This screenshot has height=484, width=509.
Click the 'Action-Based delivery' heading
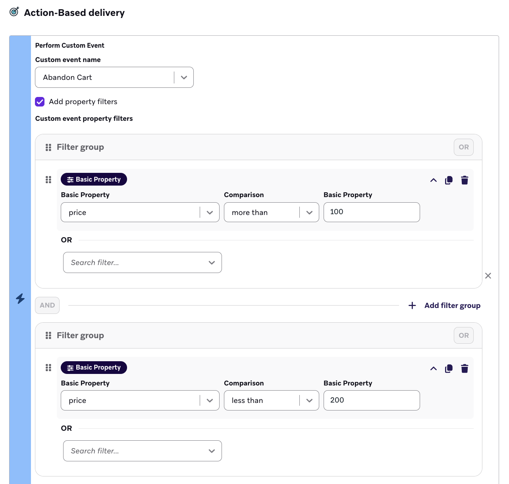coord(74,13)
